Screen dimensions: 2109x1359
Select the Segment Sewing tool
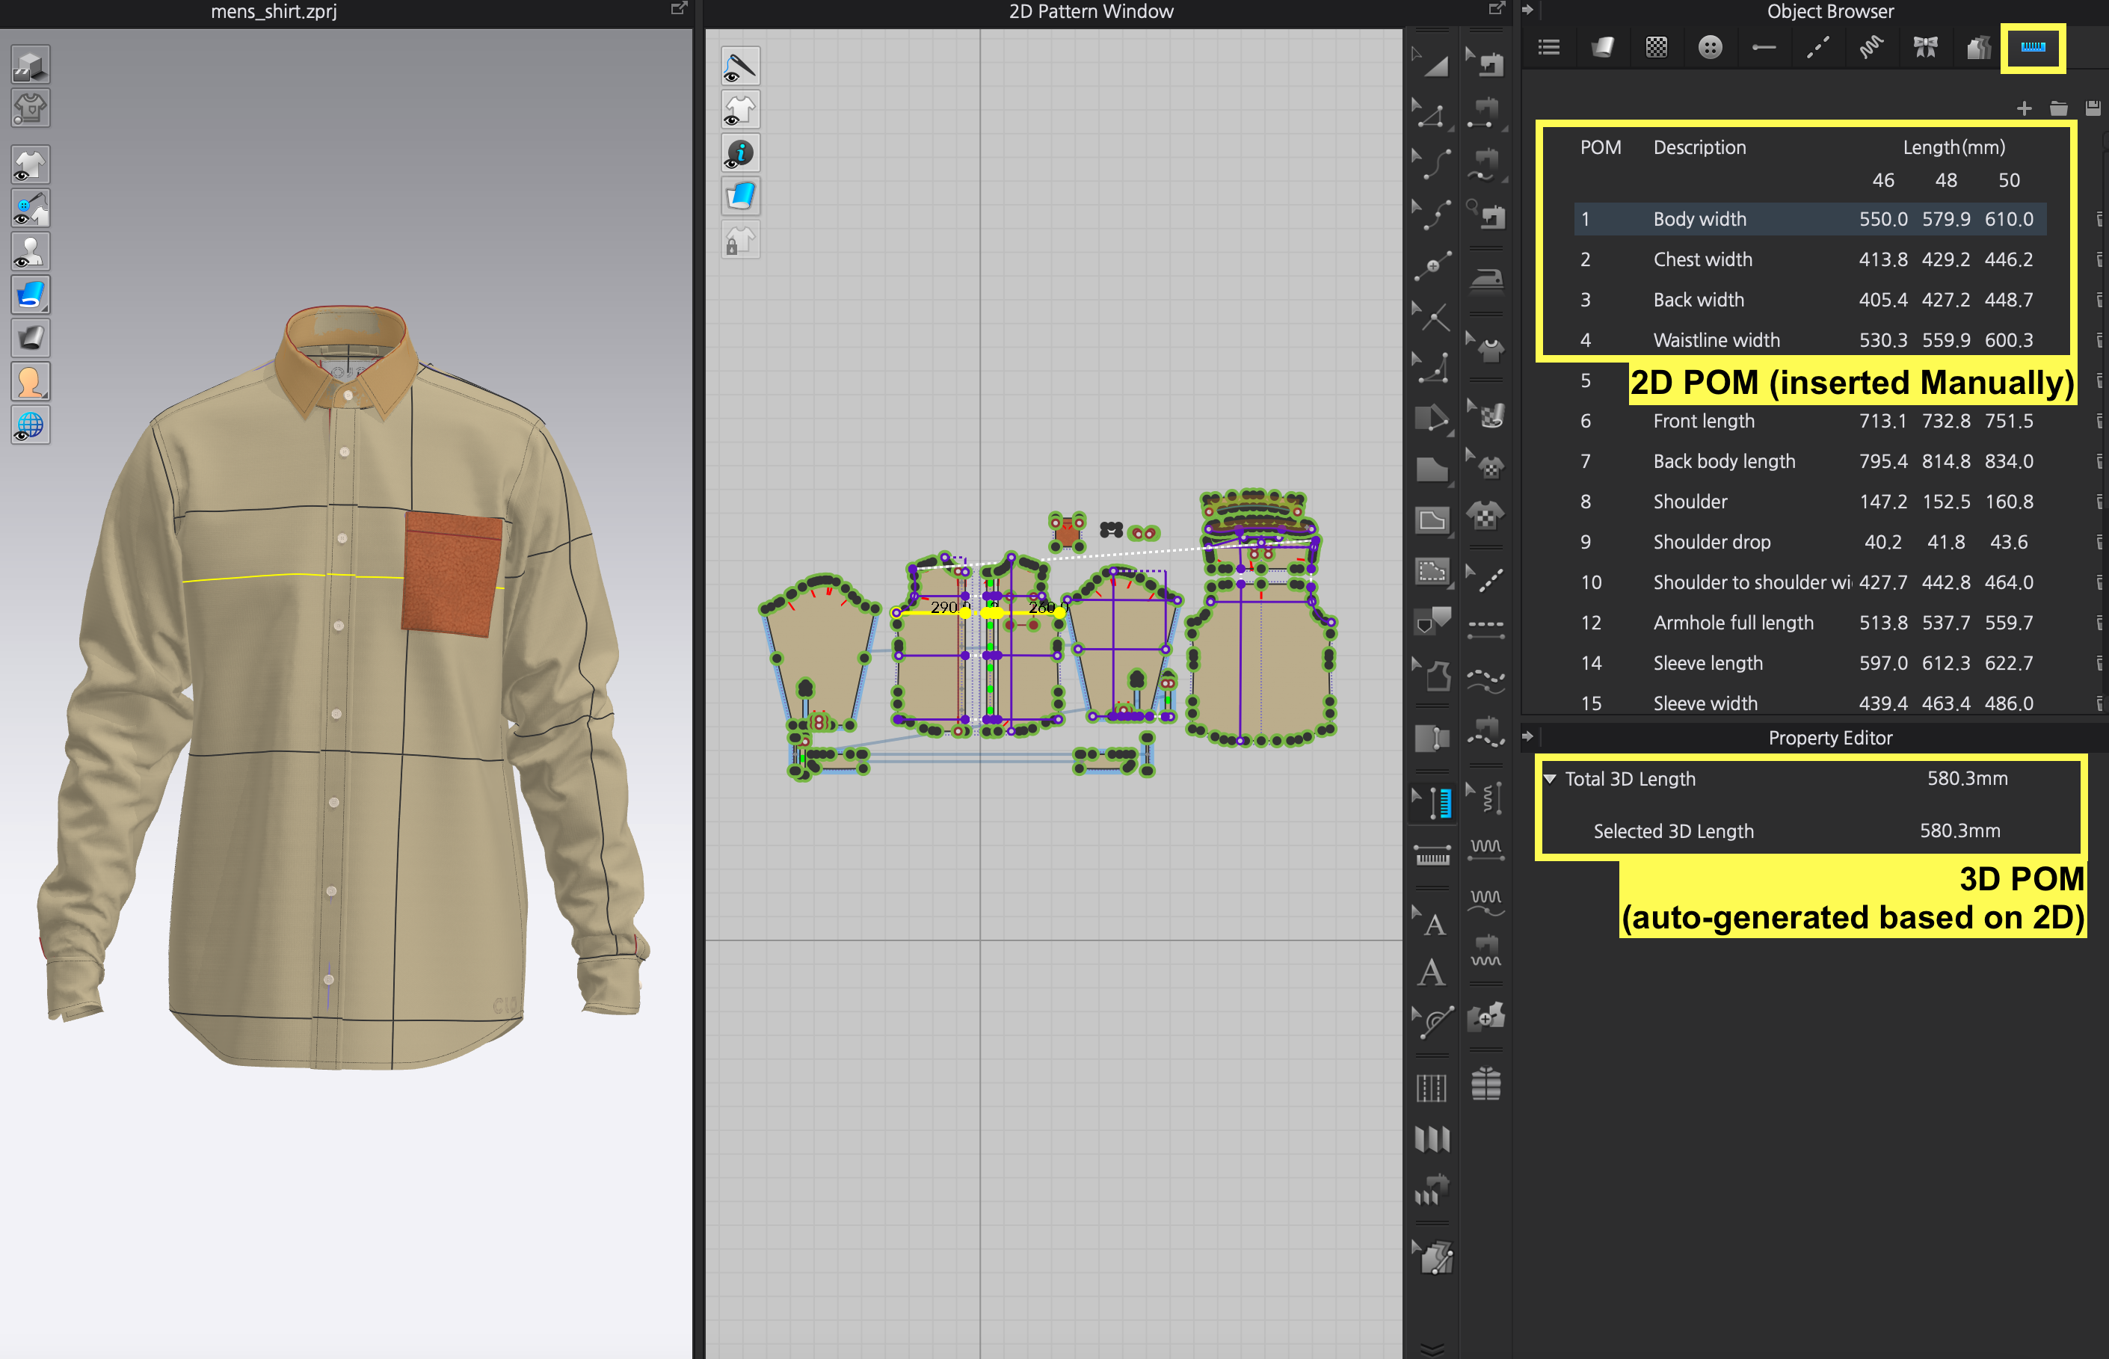coord(1487,113)
